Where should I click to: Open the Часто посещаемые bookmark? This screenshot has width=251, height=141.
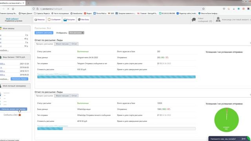pyautogui.click(x=60, y=13)
